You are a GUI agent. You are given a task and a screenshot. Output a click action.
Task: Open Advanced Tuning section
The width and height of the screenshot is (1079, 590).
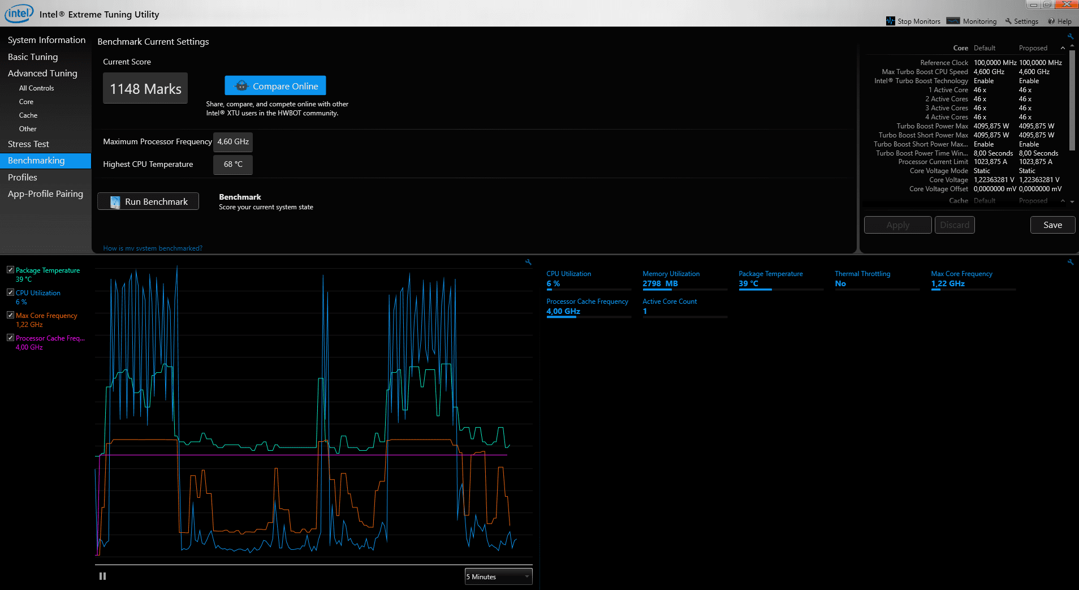click(42, 74)
